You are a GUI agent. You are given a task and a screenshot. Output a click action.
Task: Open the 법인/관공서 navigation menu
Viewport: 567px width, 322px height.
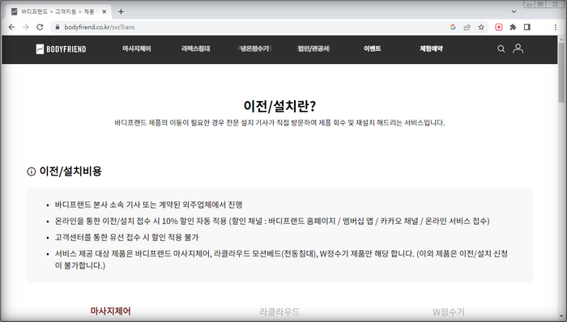click(x=313, y=49)
